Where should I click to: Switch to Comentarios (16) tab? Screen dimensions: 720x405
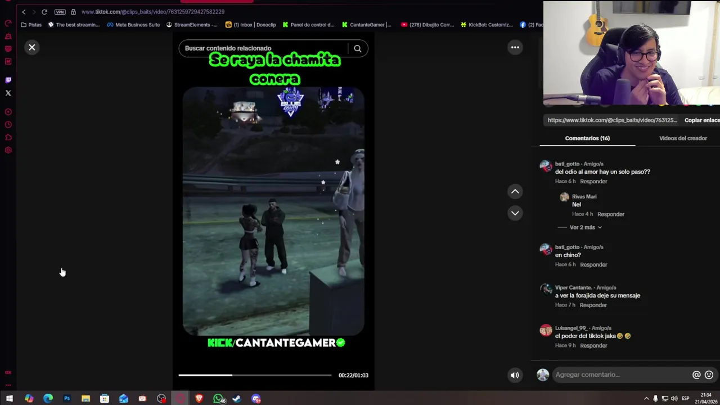pyautogui.click(x=587, y=138)
